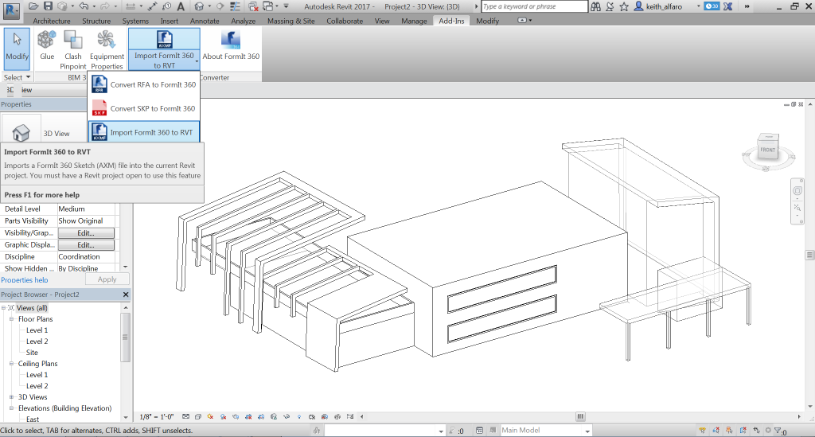Open the Architecture ribbon tab
Image resolution: width=815 pixels, height=437 pixels.
(x=52, y=21)
